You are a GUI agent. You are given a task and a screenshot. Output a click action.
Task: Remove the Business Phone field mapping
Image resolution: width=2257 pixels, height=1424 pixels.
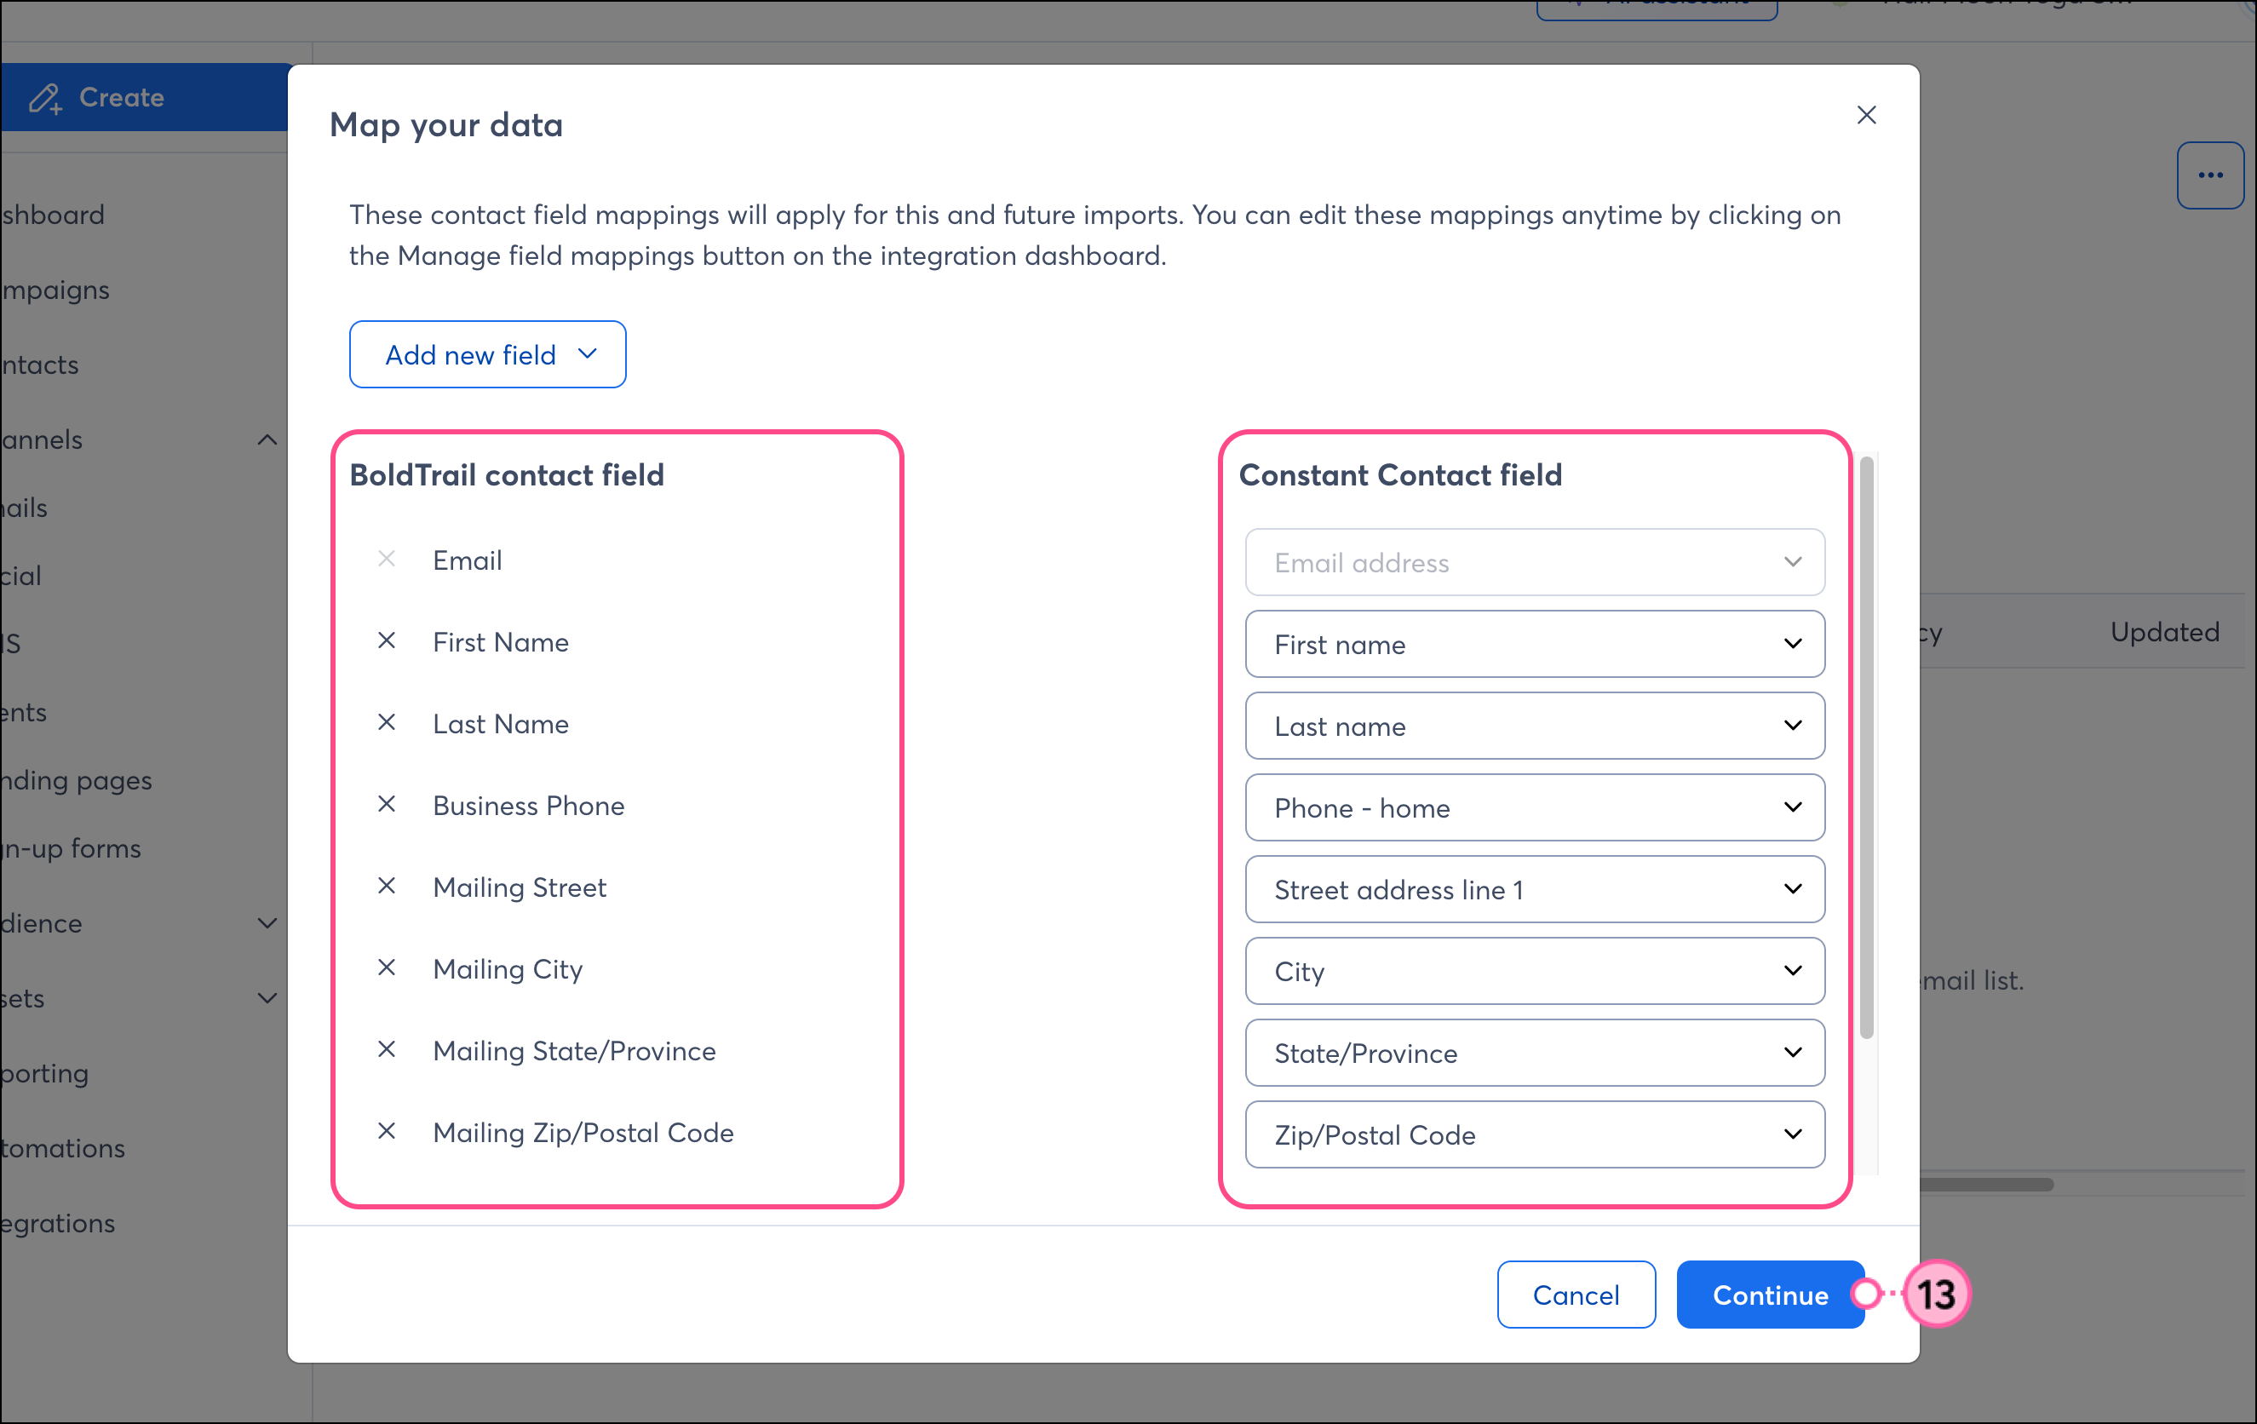[x=386, y=804]
